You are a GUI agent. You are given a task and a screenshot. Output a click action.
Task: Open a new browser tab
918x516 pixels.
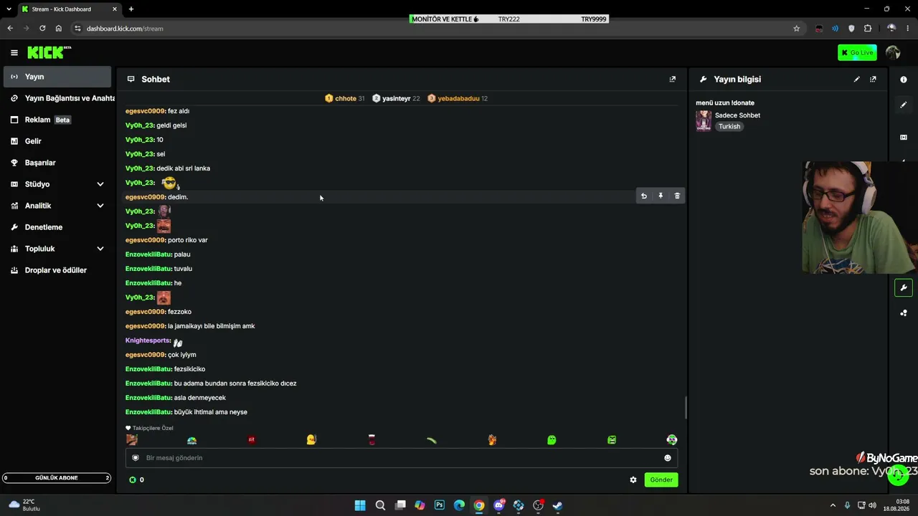pos(131,9)
